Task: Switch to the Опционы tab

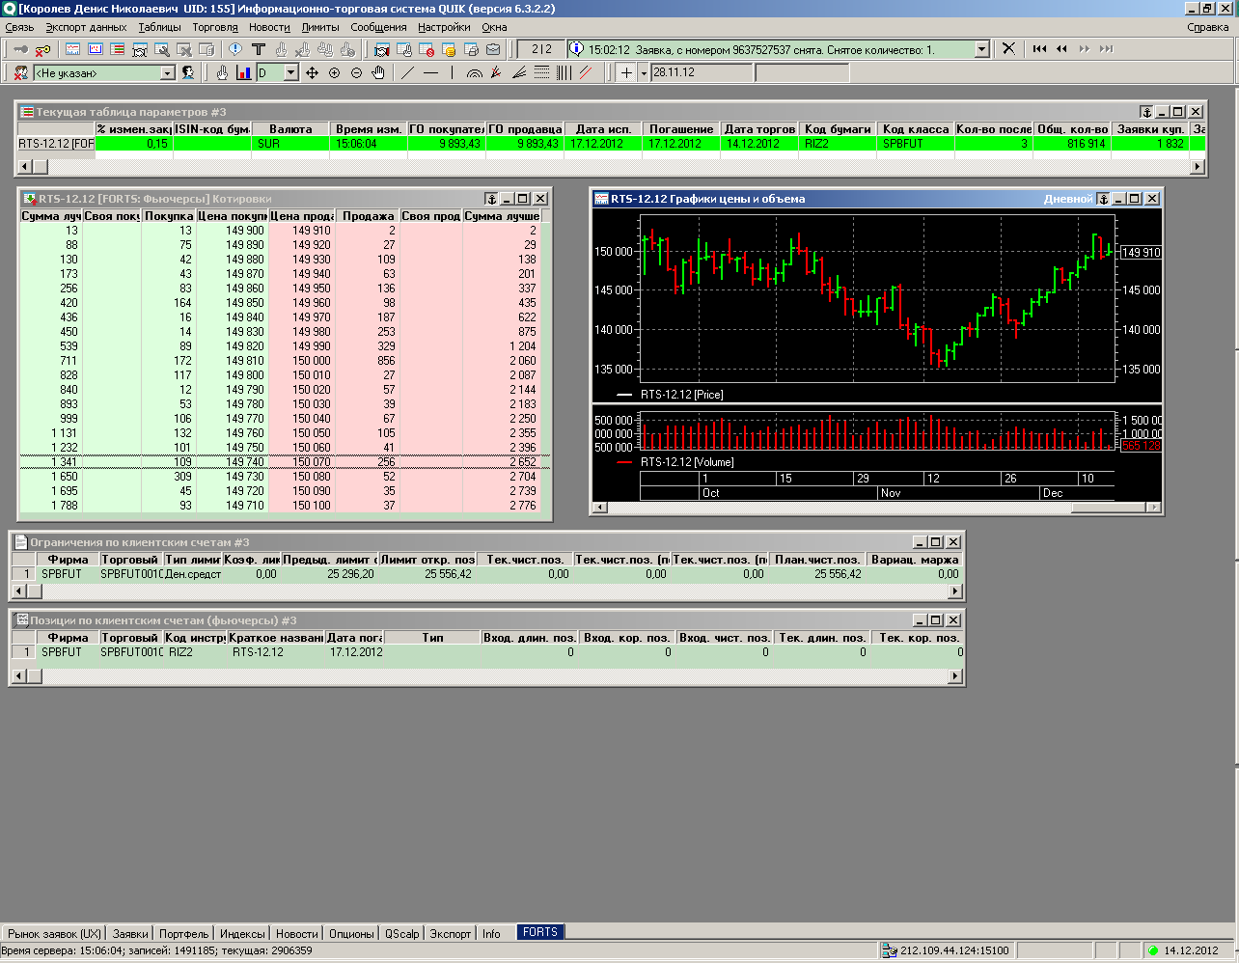Action: [x=351, y=933]
